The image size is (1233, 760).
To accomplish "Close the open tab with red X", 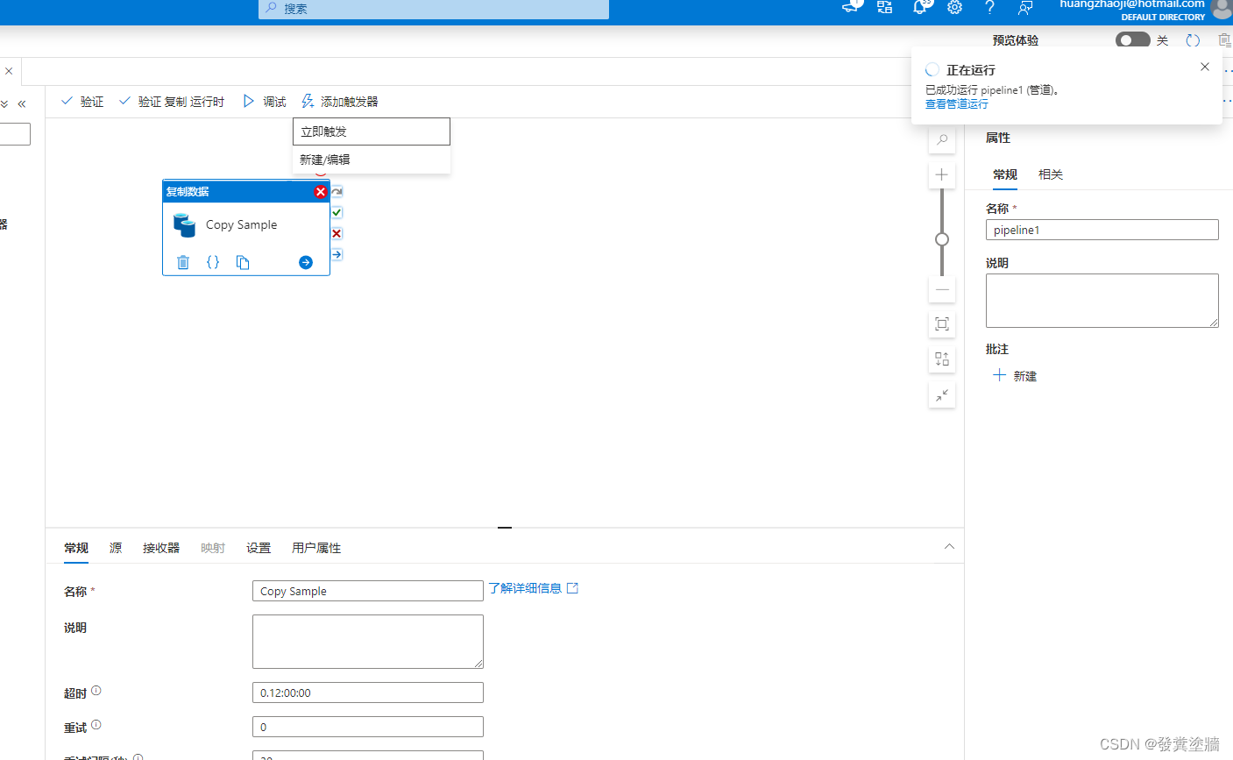I will pos(9,71).
